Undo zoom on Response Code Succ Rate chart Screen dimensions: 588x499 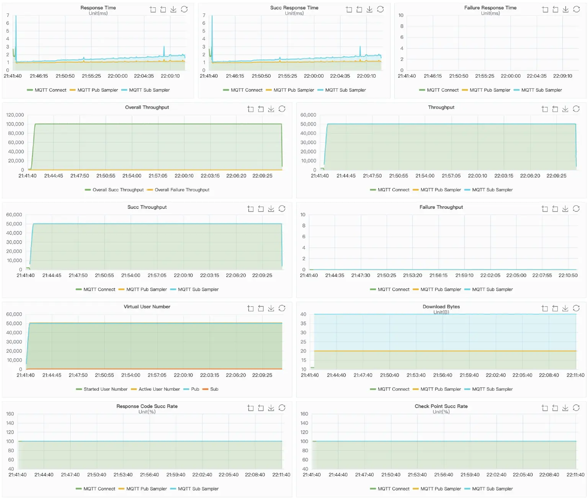coord(261,408)
